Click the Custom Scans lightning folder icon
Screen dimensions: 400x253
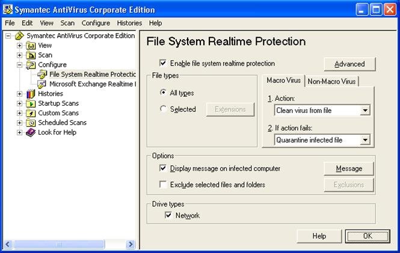point(31,113)
